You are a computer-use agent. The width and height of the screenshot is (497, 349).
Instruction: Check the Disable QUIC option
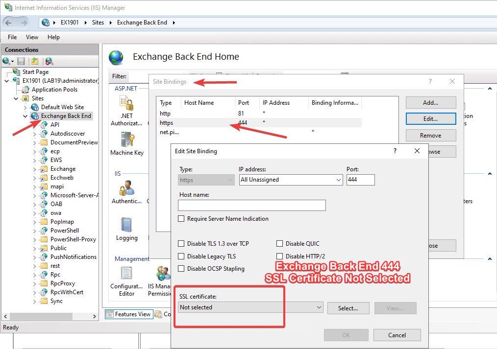(279, 244)
